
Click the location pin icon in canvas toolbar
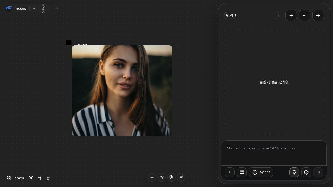tap(171, 177)
